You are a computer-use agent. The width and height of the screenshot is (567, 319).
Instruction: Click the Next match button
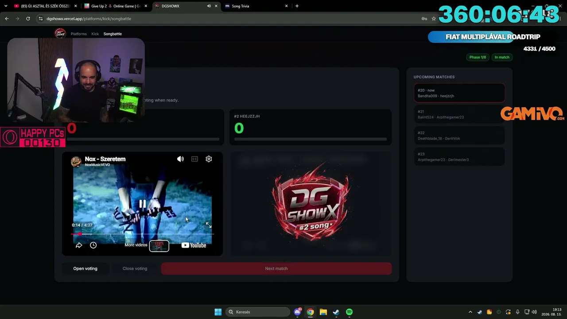click(x=276, y=268)
